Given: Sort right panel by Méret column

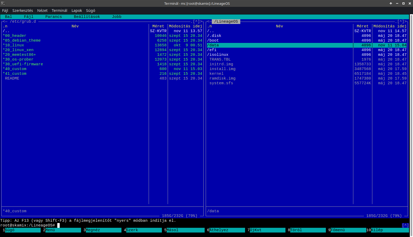Looking at the screenshot, I should tap(363, 26).
